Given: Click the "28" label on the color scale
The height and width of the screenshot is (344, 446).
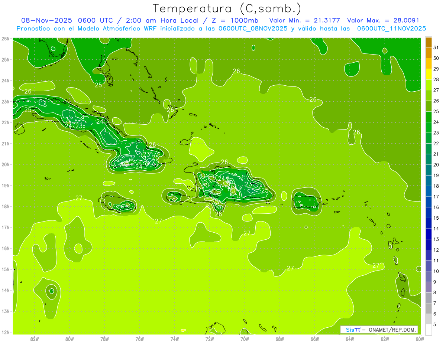Looking at the screenshot, I should pos(436,79).
